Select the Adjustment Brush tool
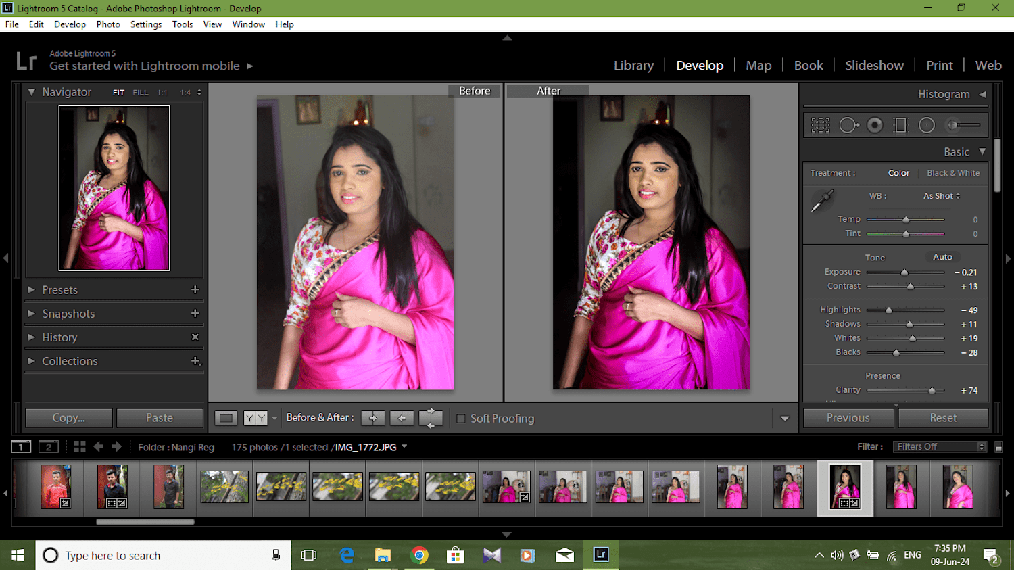This screenshot has width=1014, height=570. tap(963, 125)
